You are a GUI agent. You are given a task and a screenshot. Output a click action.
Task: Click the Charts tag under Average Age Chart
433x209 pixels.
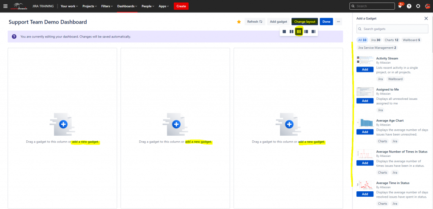[x=382, y=141]
